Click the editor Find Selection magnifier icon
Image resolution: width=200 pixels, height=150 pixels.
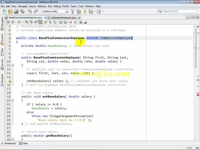point(27,22)
